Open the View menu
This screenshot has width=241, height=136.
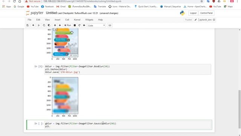[x=47, y=20]
